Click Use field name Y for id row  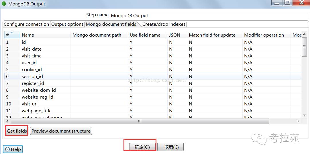click(148, 42)
